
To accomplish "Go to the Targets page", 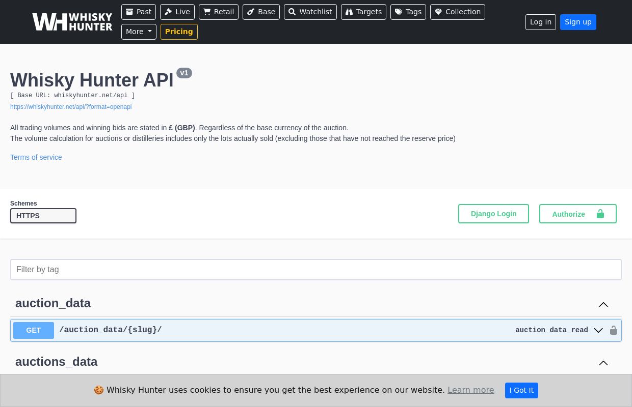I will [363, 12].
